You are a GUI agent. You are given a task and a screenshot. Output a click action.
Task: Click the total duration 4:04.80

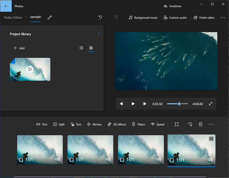(x=198, y=104)
